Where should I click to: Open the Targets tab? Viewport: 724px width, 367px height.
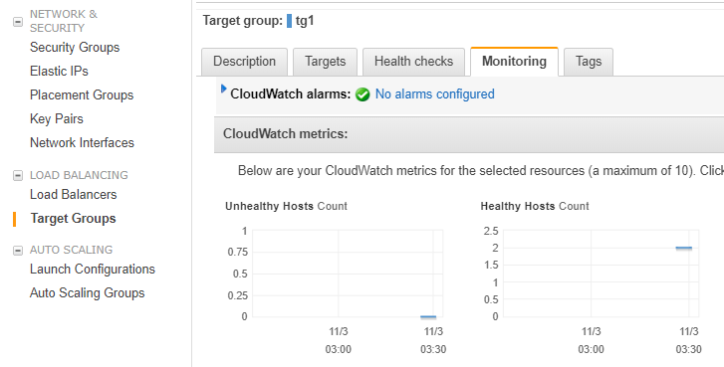pyautogui.click(x=325, y=62)
